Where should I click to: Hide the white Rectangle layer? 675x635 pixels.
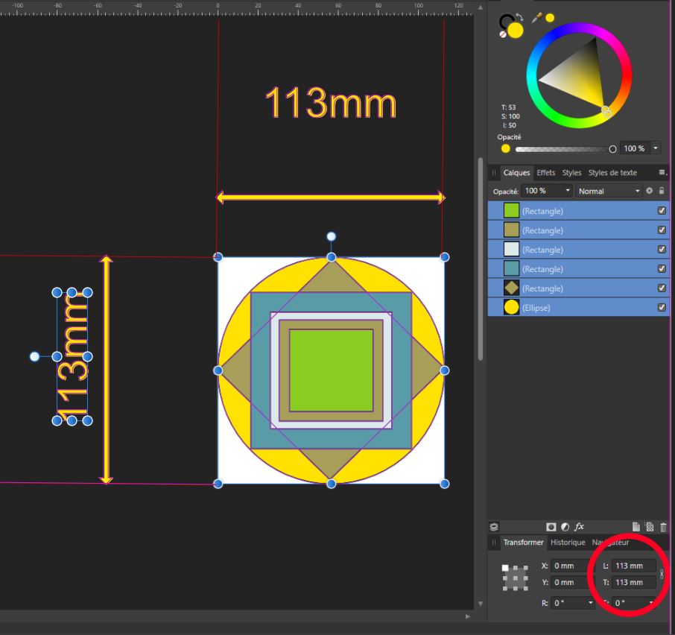coord(662,249)
